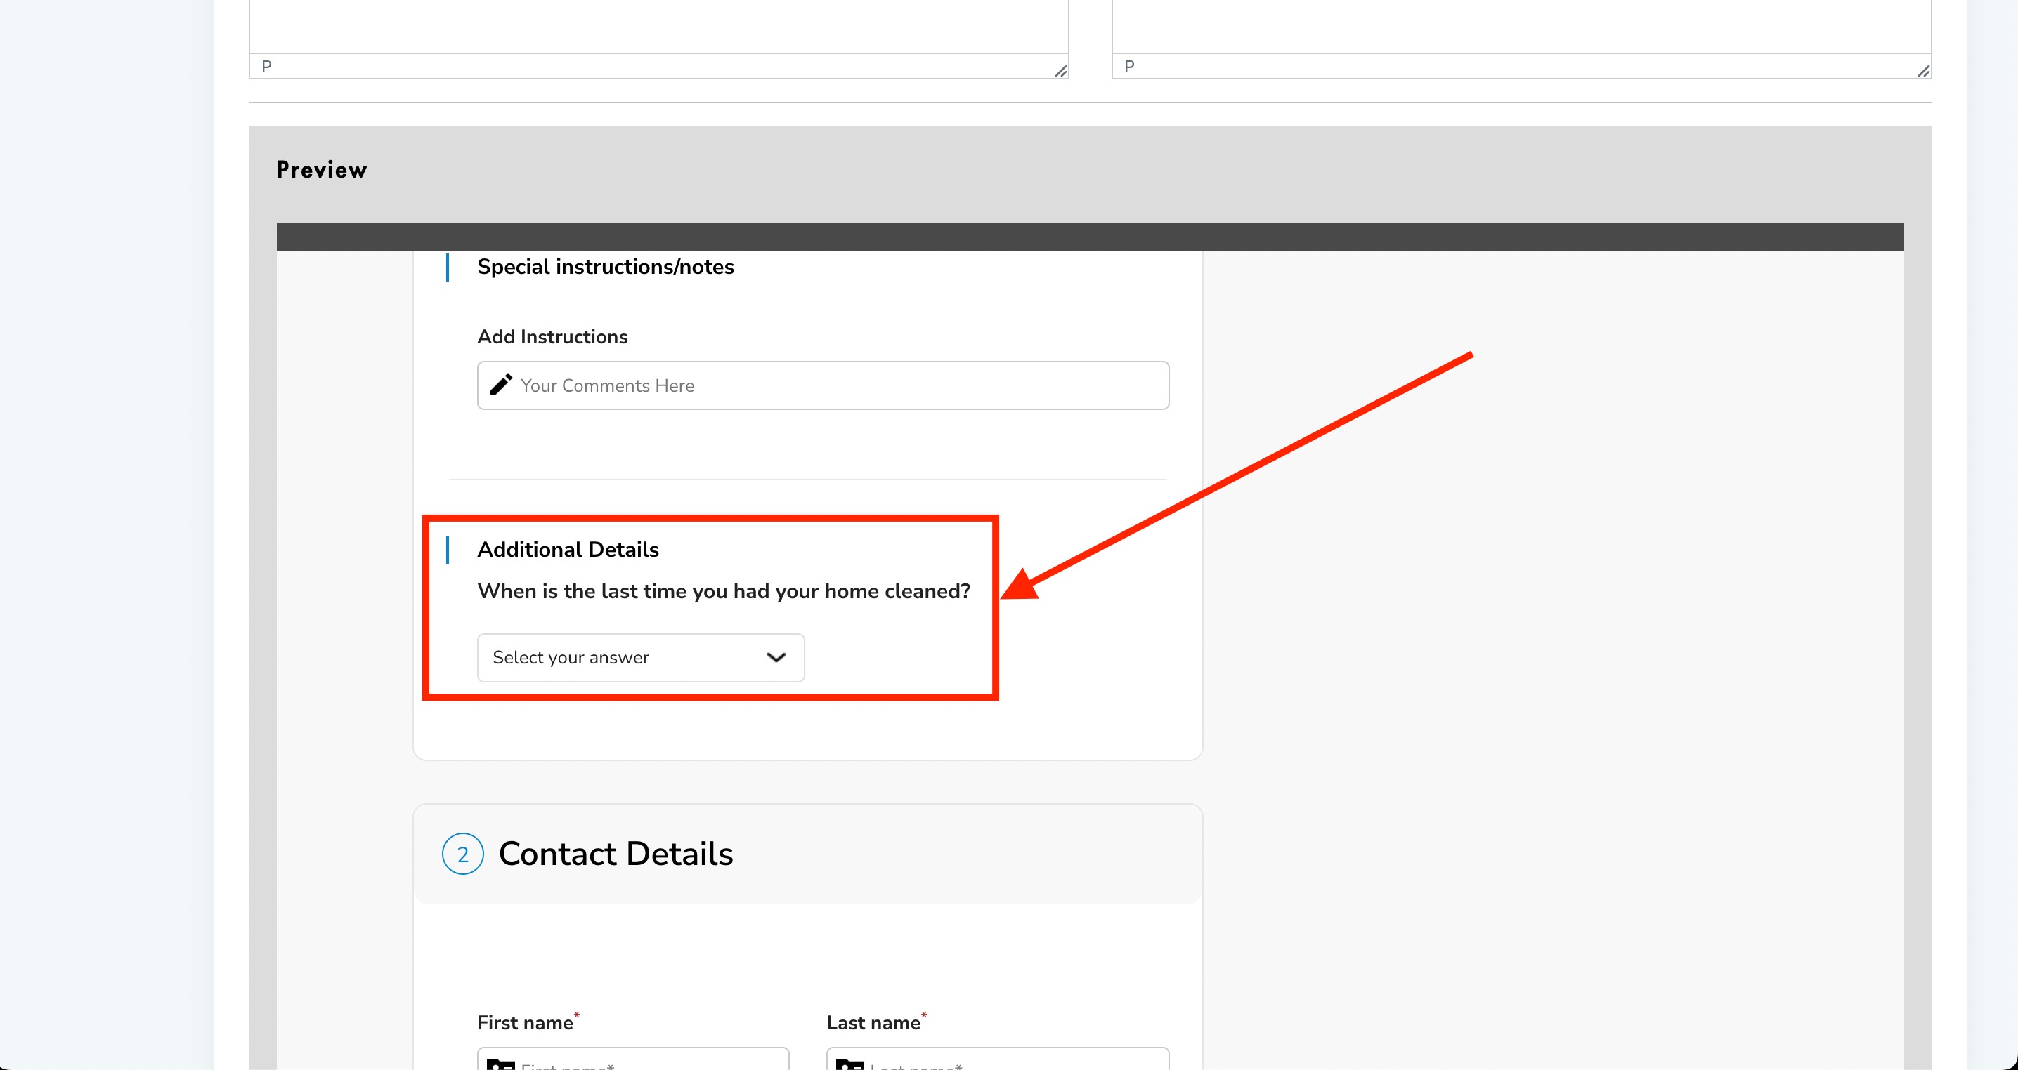Click the left editor's resize handle
The image size is (2018, 1070).
coord(1061,70)
